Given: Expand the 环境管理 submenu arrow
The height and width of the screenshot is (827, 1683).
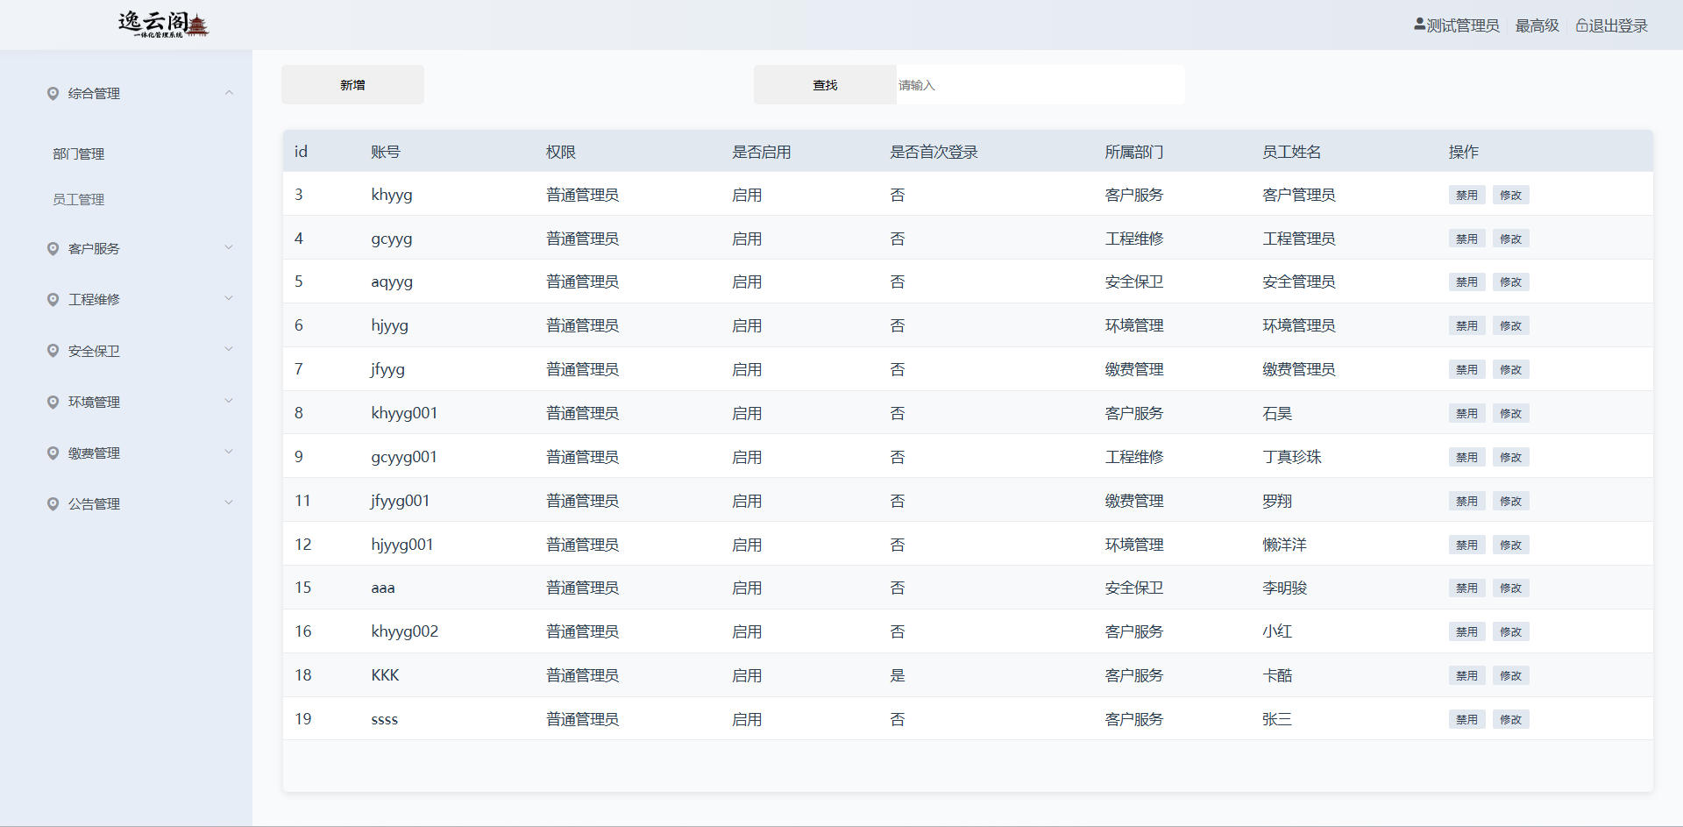Looking at the screenshot, I should (x=229, y=401).
